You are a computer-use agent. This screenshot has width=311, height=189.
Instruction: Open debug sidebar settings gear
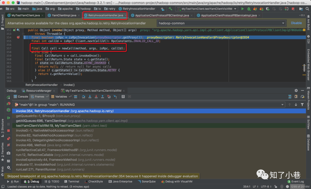coord(9,167)
